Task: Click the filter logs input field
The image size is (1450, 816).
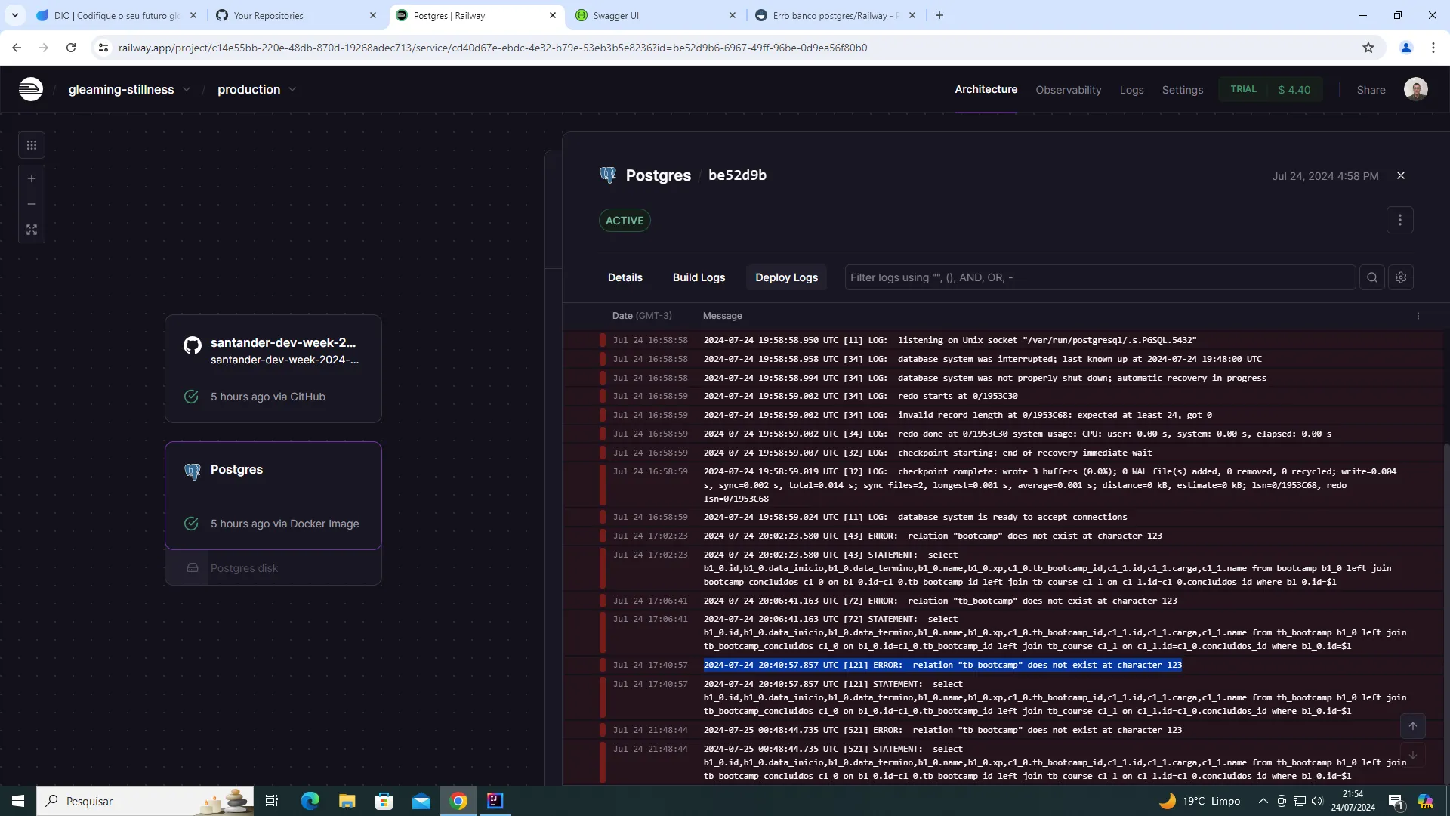Action: pyautogui.click(x=1099, y=277)
